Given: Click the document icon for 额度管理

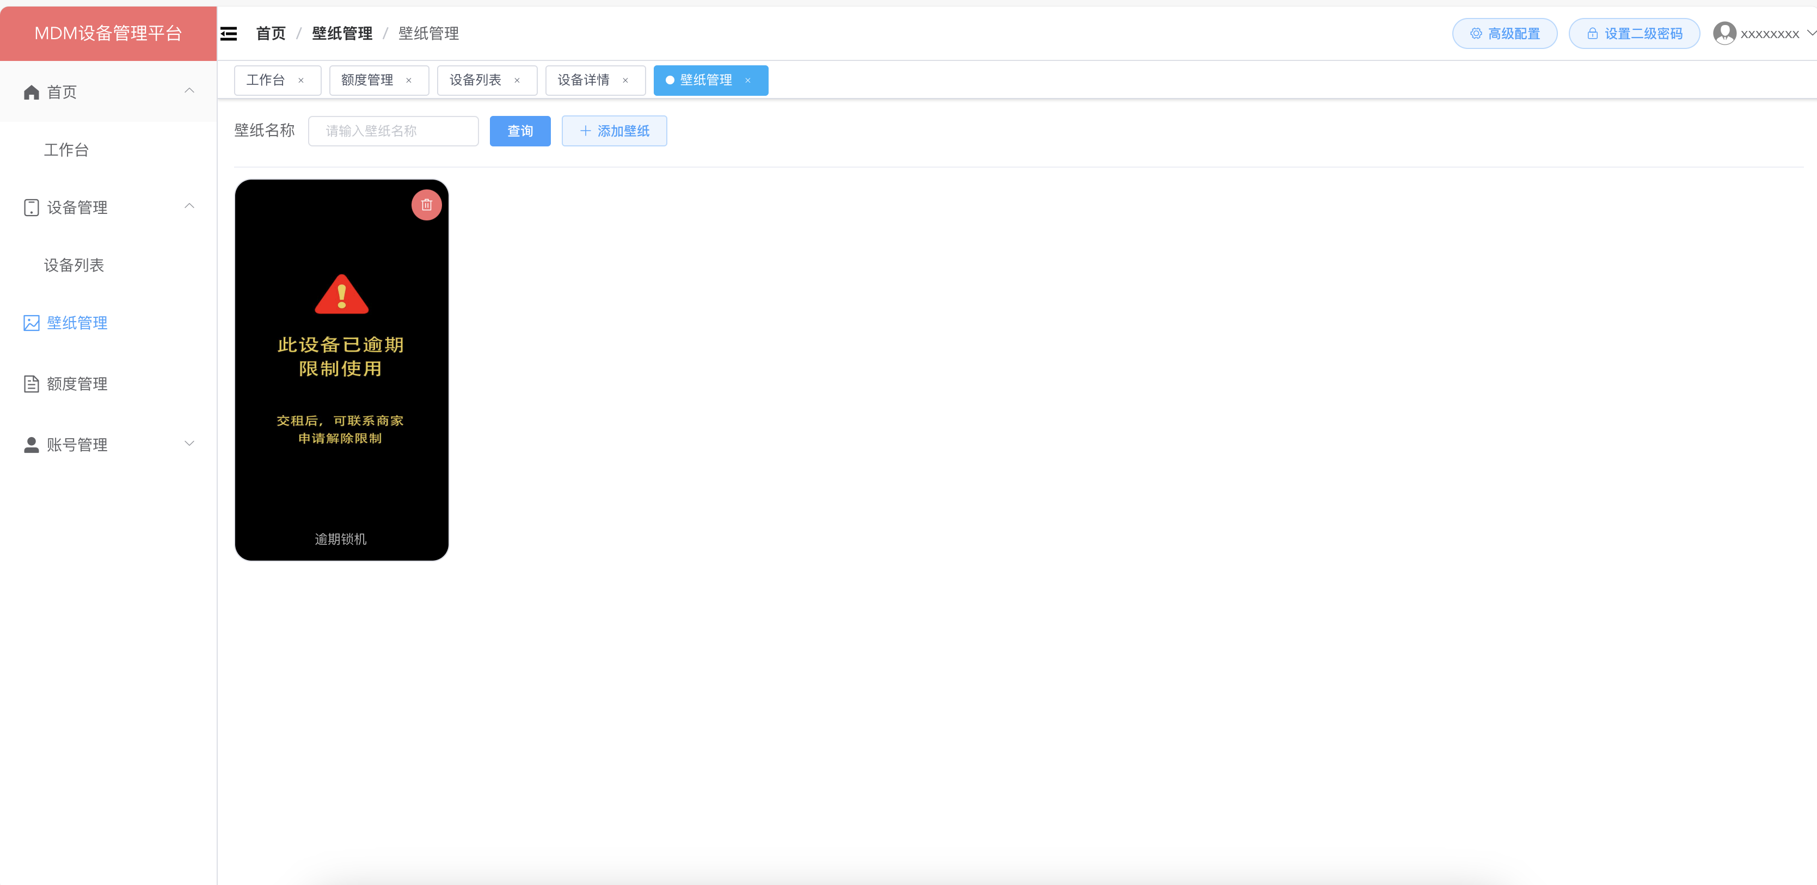Looking at the screenshot, I should pyautogui.click(x=31, y=384).
